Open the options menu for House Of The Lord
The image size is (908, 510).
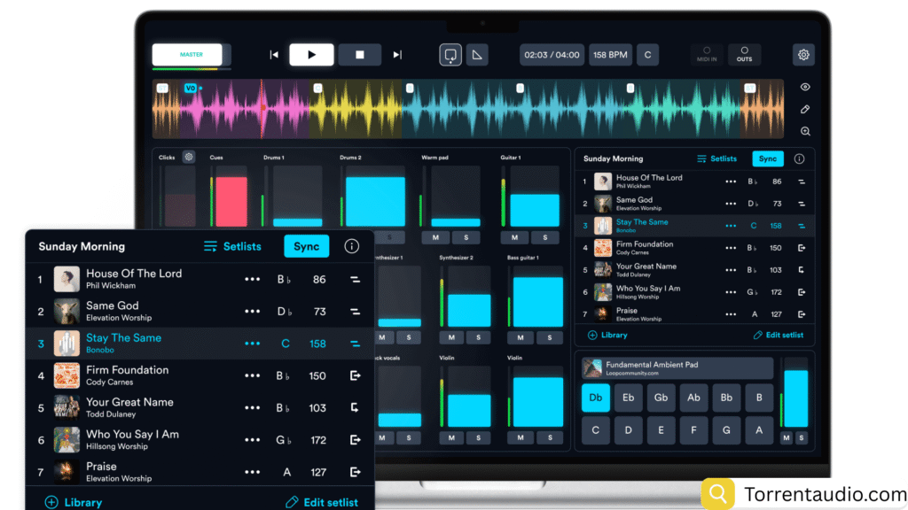[x=251, y=279]
